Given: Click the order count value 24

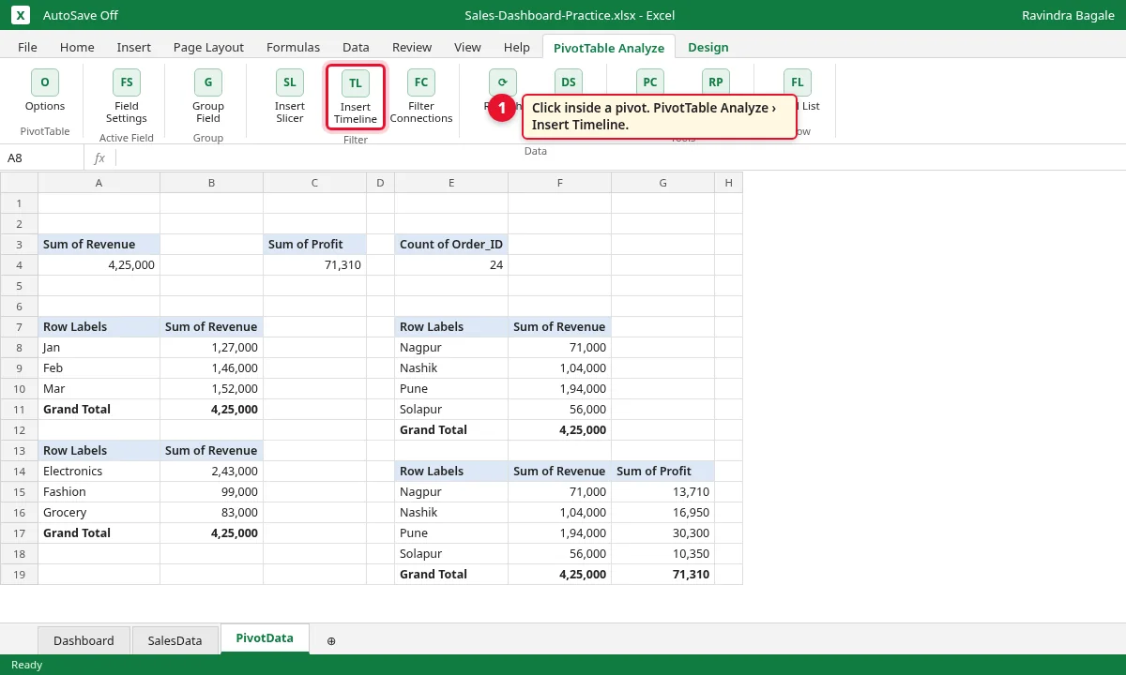Looking at the screenshot, I should coord(451,264).
